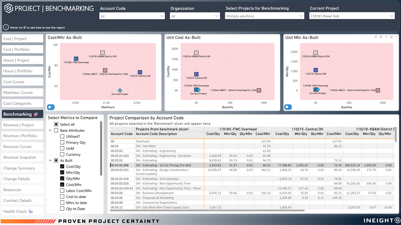The image size is (401, 225).
Task: Enable the Utilized? checkbox
Action: [62, 136]
